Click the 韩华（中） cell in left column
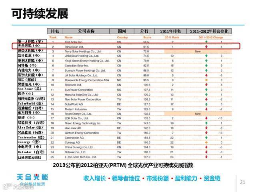The height and width of the screenshot is (192, 256). click(x=32, y=94)
